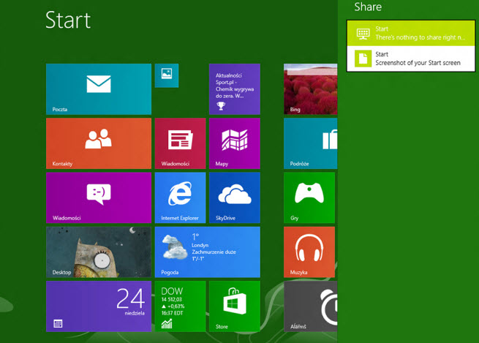Click the 14 512,03 DOW value
Viewport: 479px width, 343px height.
(171, 300)
